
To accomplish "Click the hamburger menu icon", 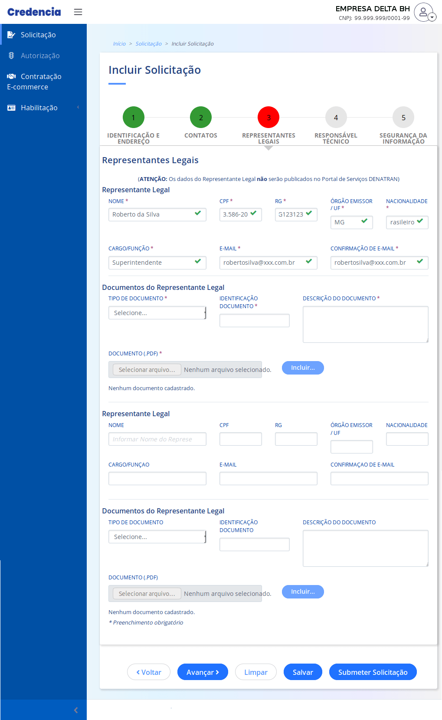I will click(78, 12).
